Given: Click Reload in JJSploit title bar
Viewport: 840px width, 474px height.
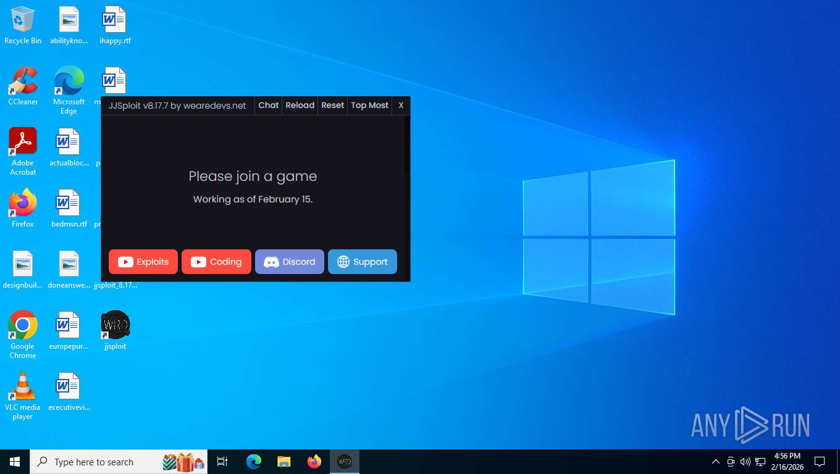Looking at the screenshot, I should click(x=300, y=106).
